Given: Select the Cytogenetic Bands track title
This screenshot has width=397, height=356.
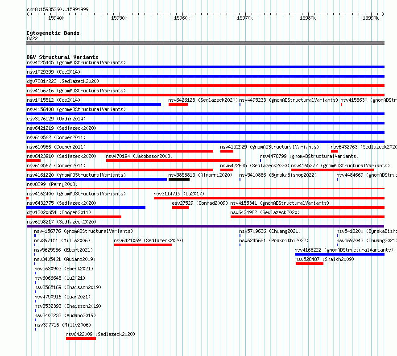Looking at the screenshot, I should coord(53,33).
